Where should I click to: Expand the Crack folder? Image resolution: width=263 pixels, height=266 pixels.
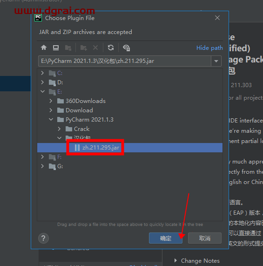click(59, 129)
